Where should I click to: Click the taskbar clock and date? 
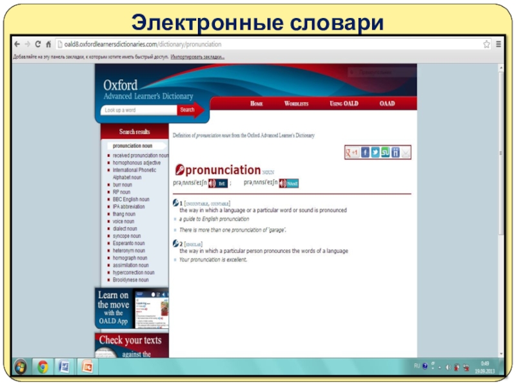pyautogui.click(x=484, y=367)
